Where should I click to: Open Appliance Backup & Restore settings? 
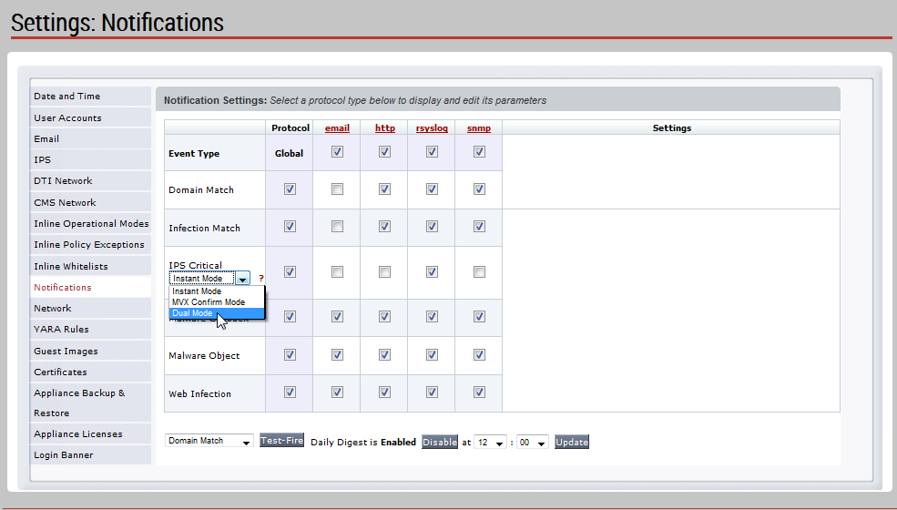click(90, 403)
